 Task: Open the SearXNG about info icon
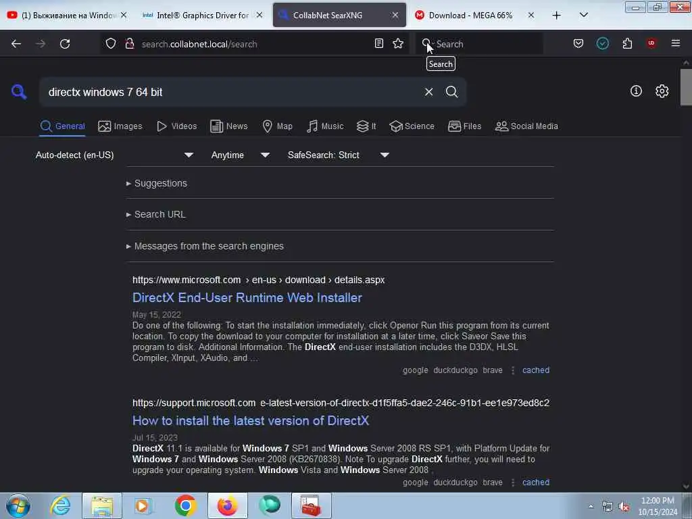click(636, 91)
